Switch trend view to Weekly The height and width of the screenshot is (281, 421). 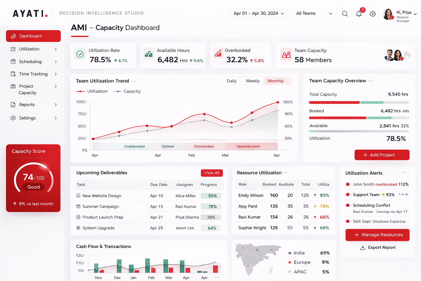point(252,81)
